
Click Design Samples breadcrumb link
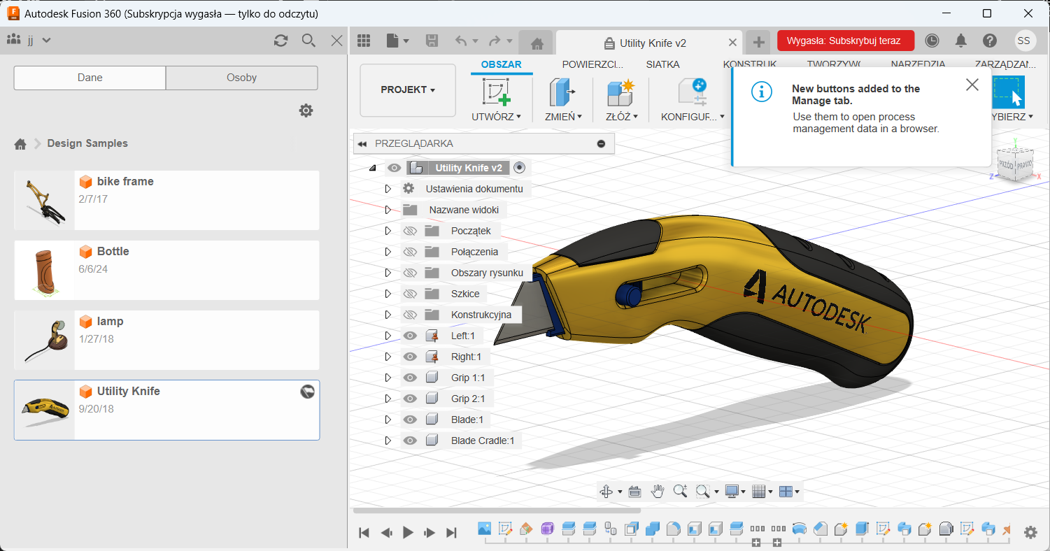(87, 143)
